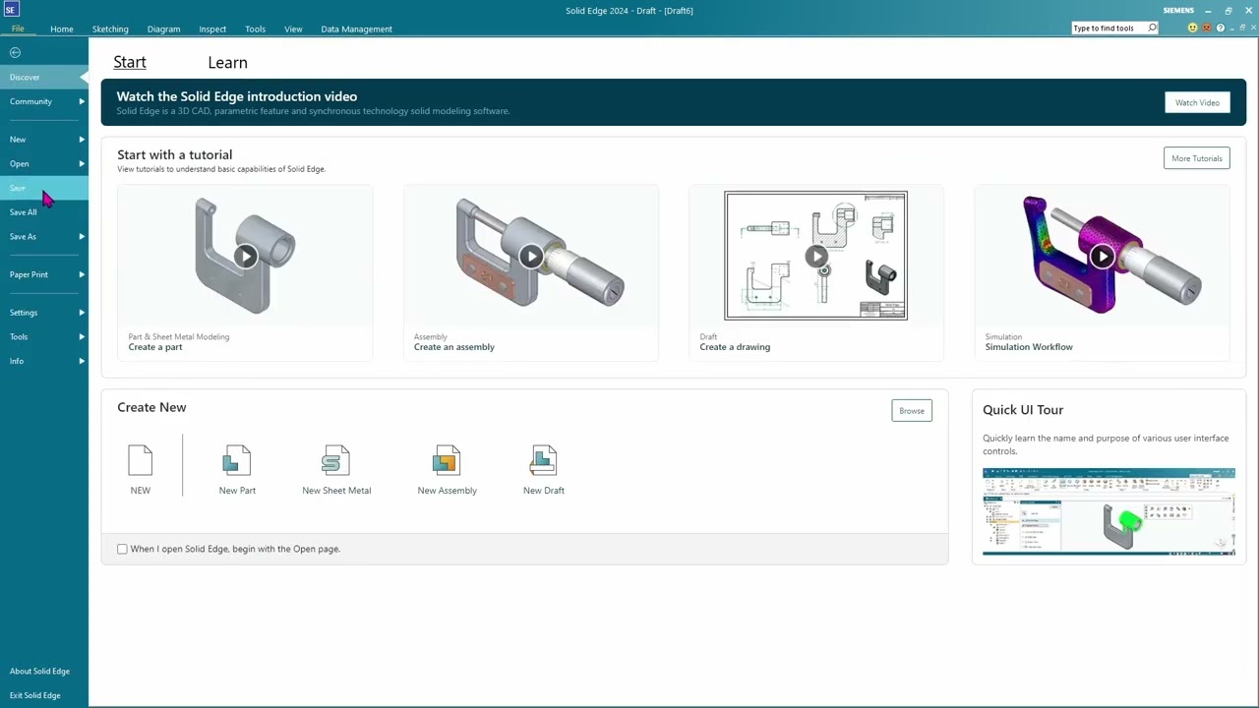The height and width of the screenshot is (708, 1259).
Task: Choose Save in the File sidebar
Action: pyautogui.click(x=44, y=188)
